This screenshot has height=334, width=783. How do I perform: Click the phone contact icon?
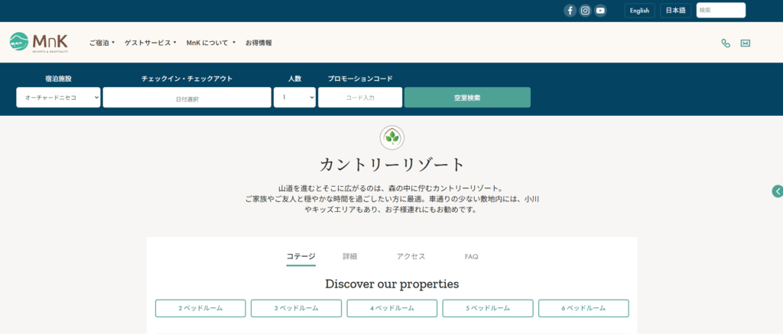(x=726, y=43)
